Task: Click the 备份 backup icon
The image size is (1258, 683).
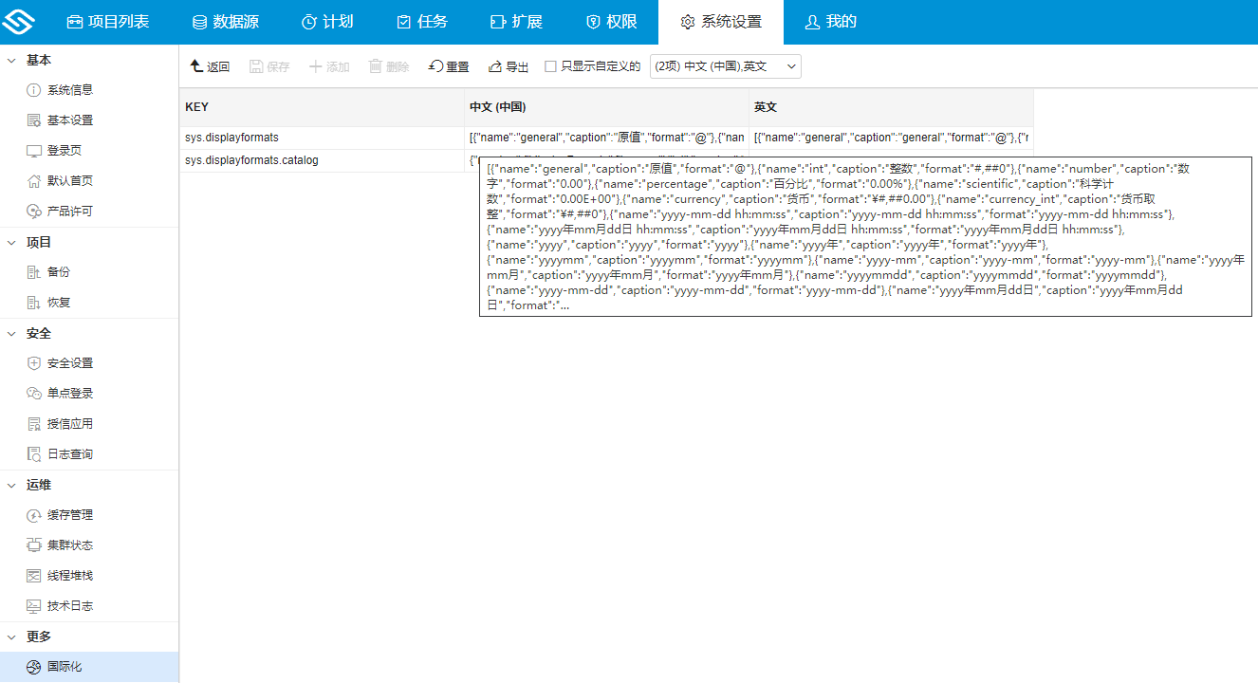Action: [34, 272]
